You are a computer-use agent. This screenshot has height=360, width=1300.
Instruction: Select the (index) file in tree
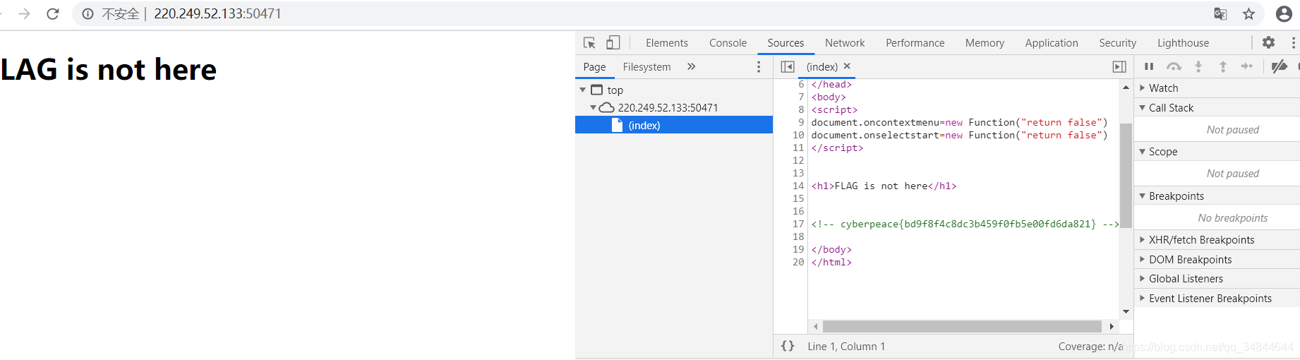pos(674,125)
